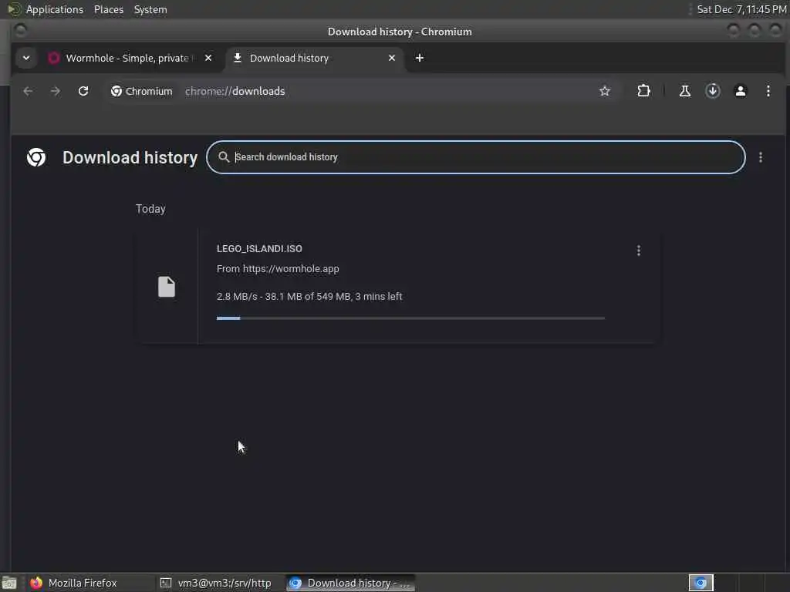Click the Today date heading
Screen dimensions: 790x592
[x=150, y=209]
